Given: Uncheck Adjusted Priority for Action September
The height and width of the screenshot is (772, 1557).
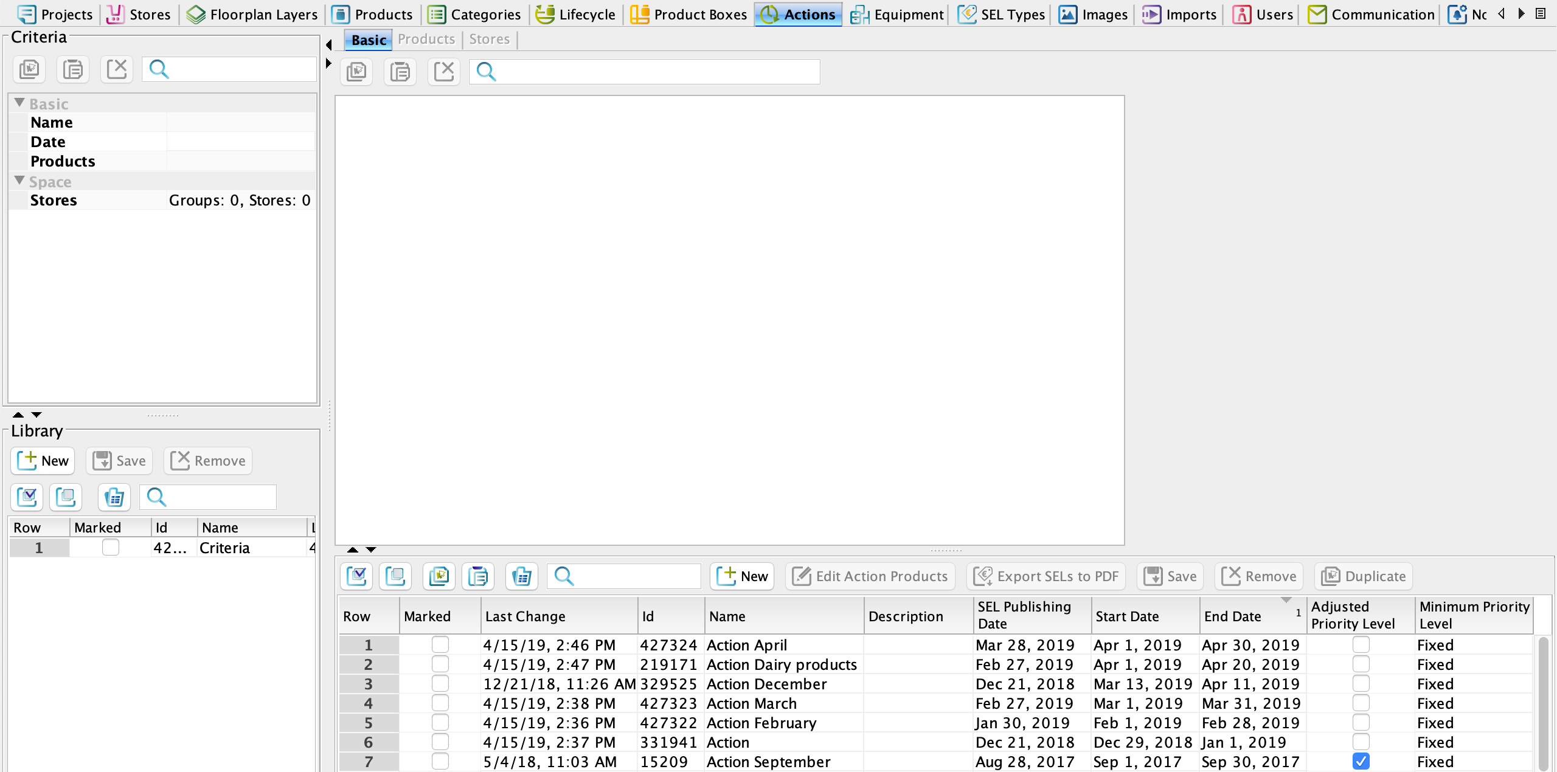Looking at the screenshot, I should [x=1361, y=761].
